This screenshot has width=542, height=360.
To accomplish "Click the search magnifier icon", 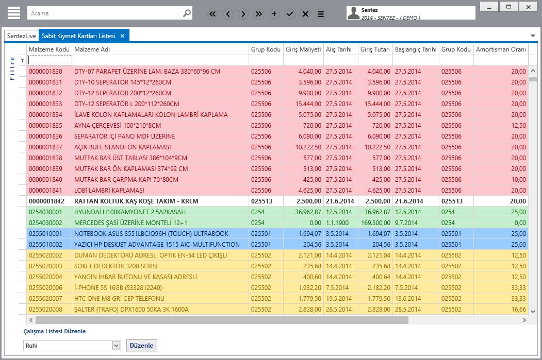I will pyautogui.click(x=187, y=13).
